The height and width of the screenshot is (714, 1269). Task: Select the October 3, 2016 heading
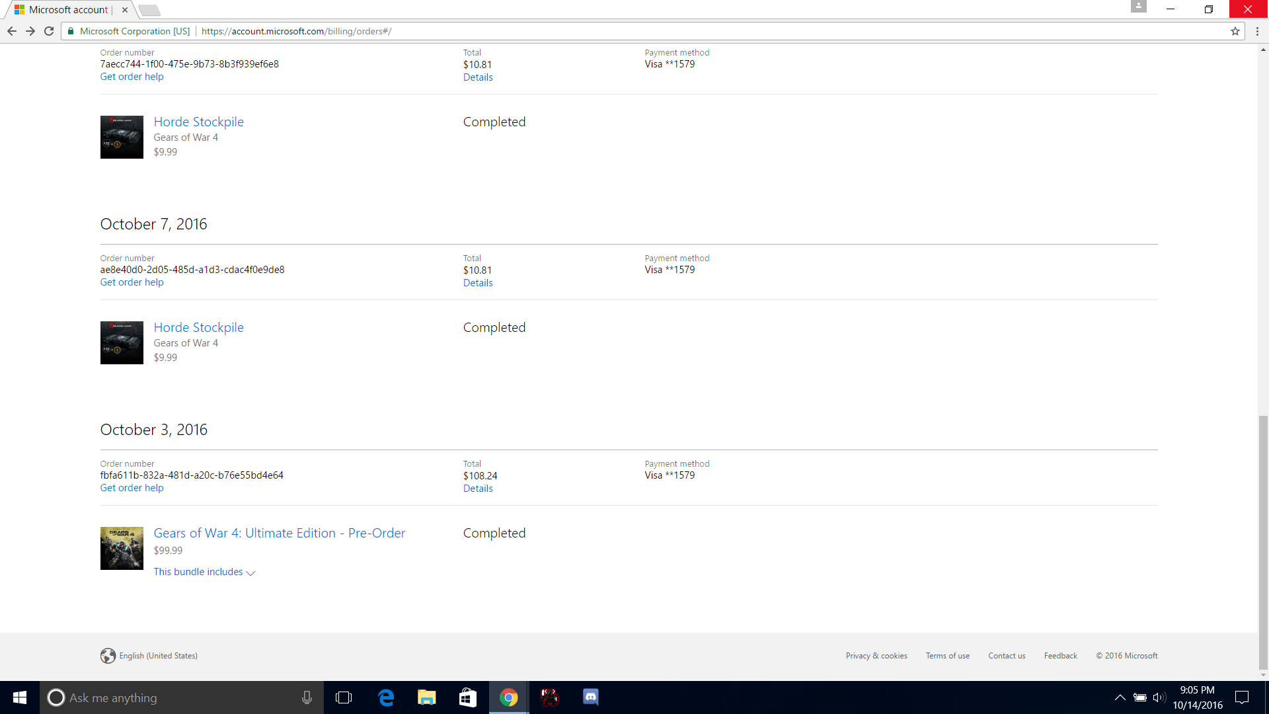pos(153,430)
